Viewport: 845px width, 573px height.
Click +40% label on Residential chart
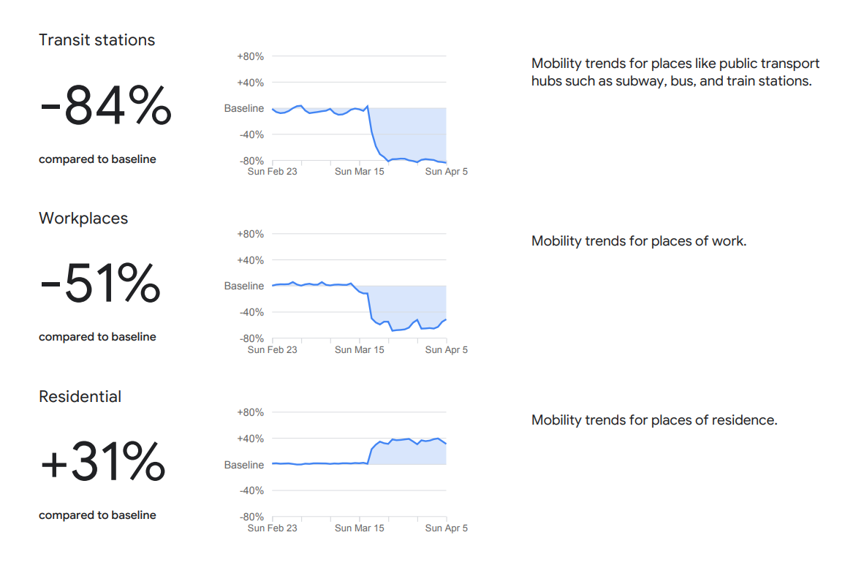(x=250, y=439)
